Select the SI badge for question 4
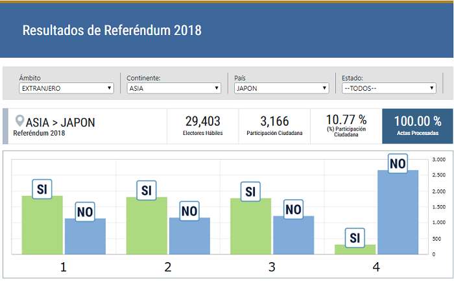 [x=355, y=238]
